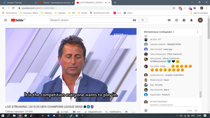This screenshot has width=210, height=118.
Task: Open the notifications bell
Action: [191, 20]
